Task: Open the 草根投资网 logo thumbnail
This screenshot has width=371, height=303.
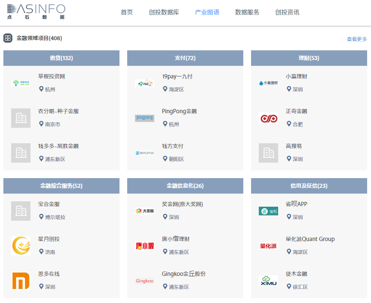Action: 21,83
